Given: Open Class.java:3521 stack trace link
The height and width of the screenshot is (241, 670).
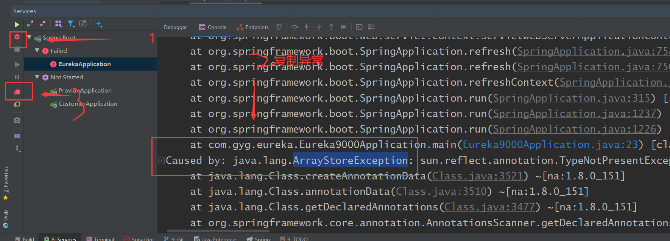Looking at the screenshot, I should 477,176.
